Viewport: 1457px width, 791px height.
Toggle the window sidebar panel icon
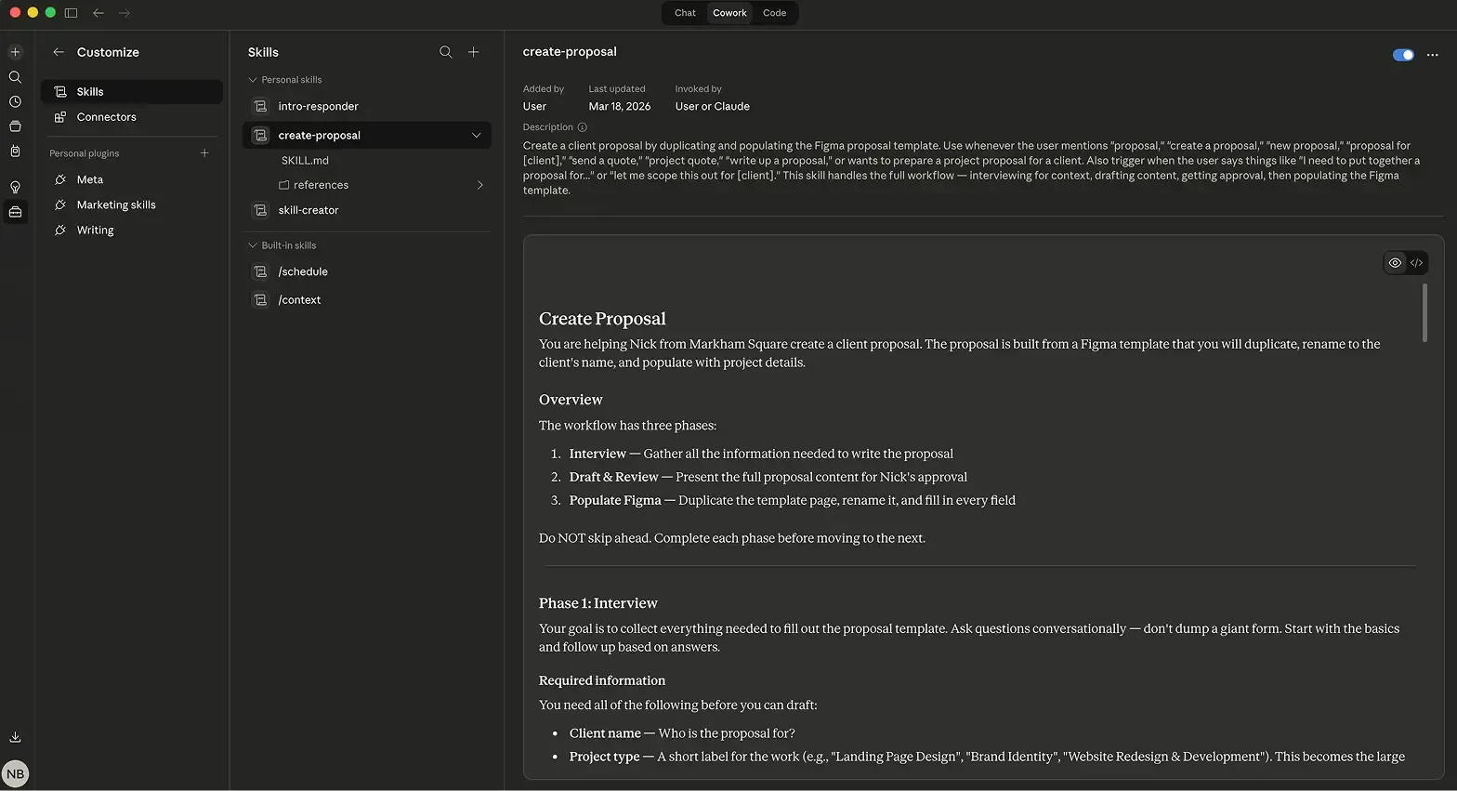coord(71,13)
